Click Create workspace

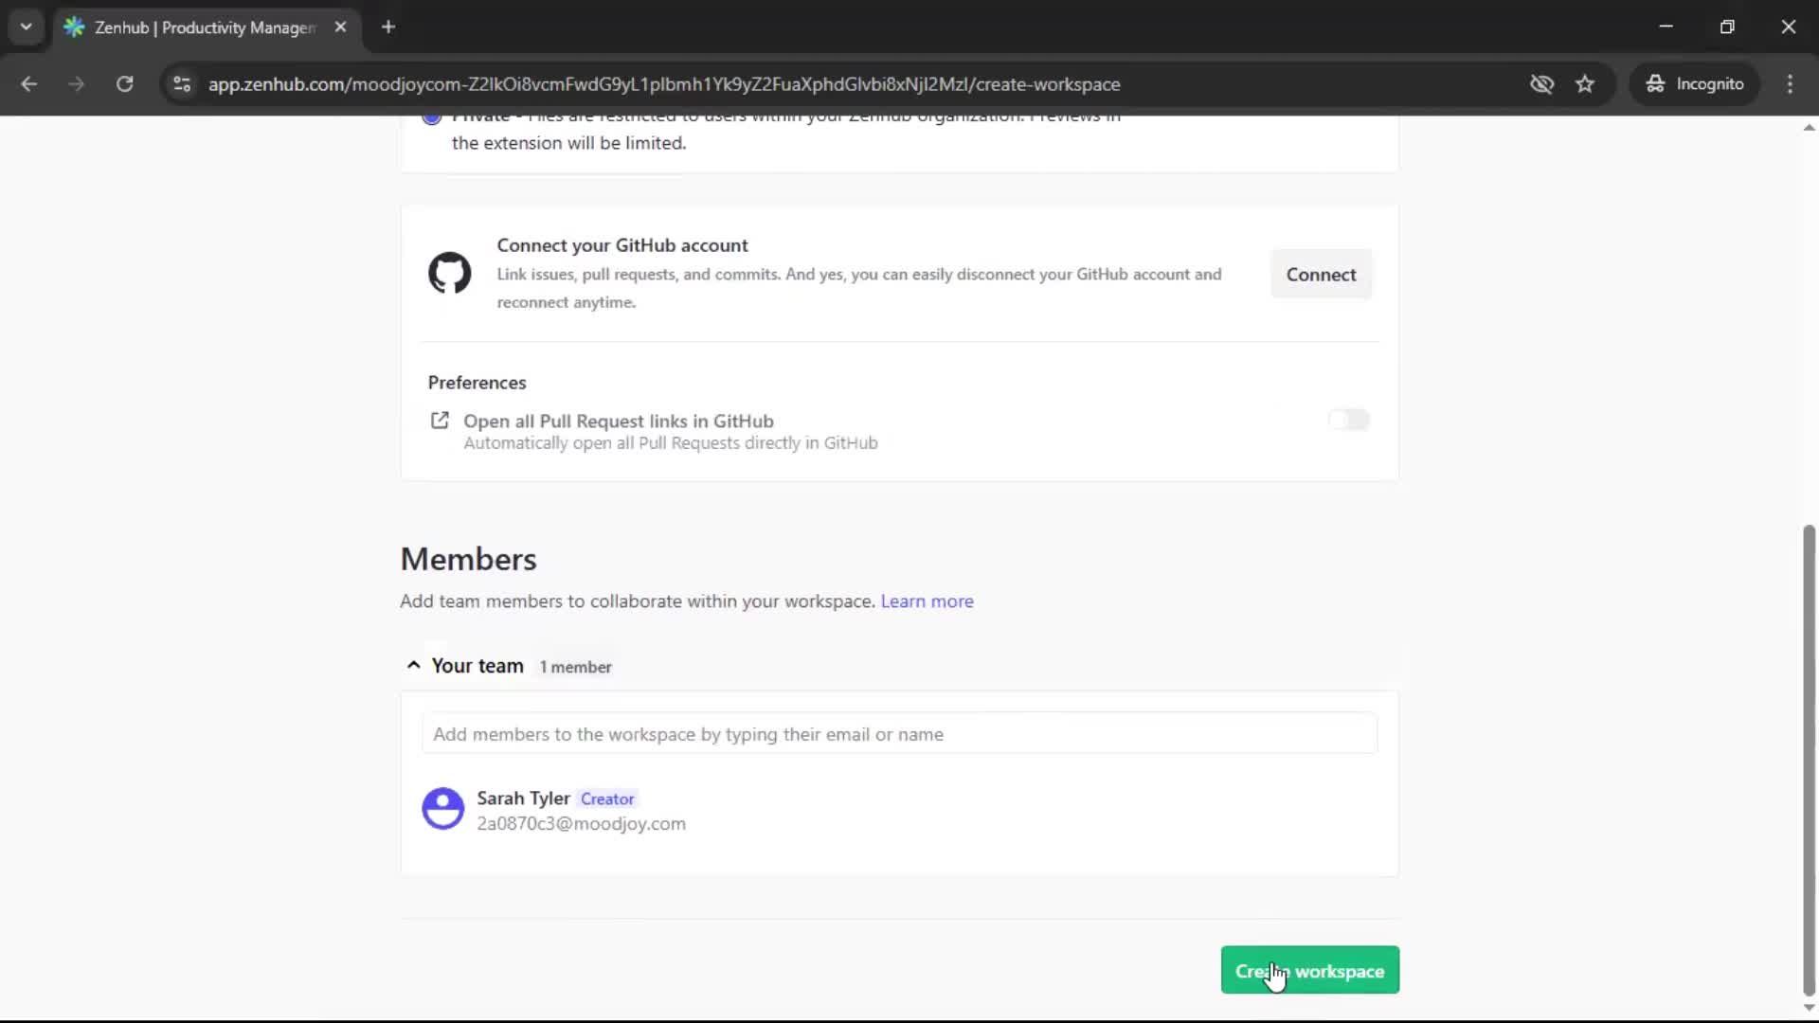point(1308,970)
